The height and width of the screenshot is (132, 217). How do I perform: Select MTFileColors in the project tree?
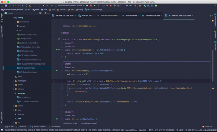(25, 97)
